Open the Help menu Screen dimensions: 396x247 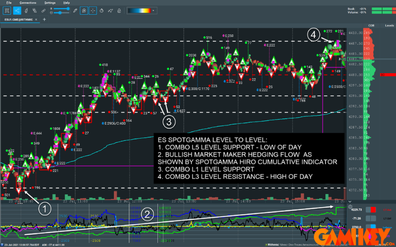(x=66, y=3)
